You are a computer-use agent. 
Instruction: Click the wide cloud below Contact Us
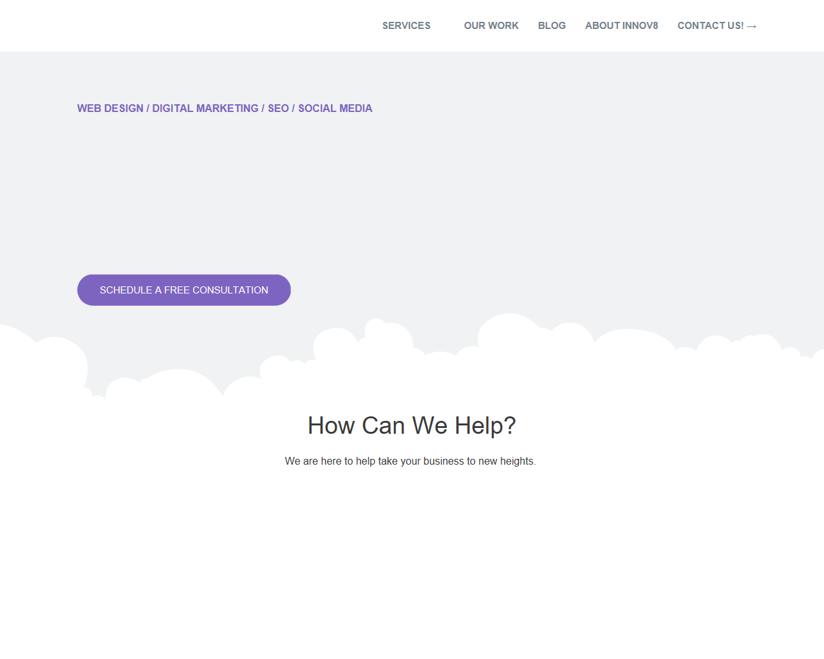[634, 348]
